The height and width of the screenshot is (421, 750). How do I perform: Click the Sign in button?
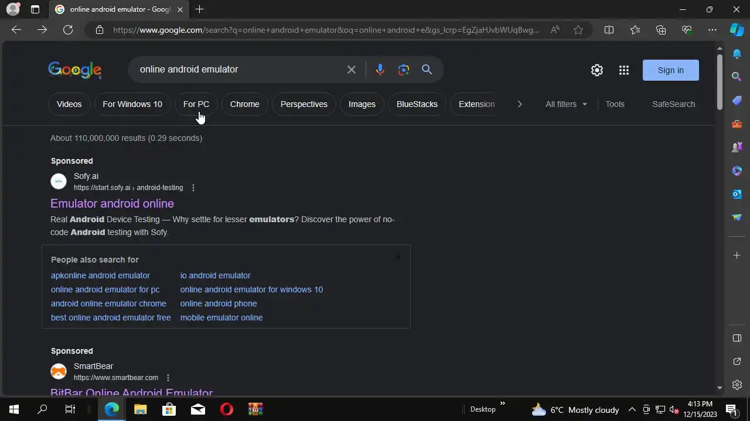pos(671,70)
